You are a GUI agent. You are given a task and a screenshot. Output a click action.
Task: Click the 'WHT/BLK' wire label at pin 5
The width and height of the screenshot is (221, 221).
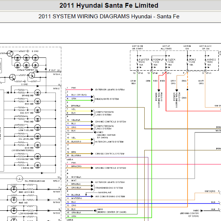[x=76, y=177]
